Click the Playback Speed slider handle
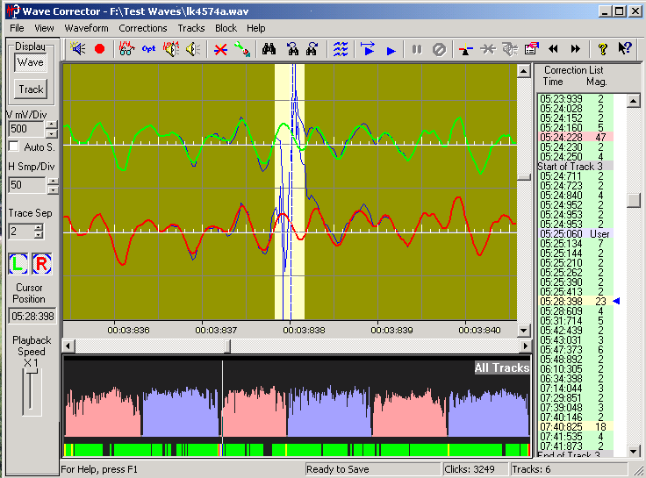This screenshot has height=478, width=646. (x=31, y=371)
